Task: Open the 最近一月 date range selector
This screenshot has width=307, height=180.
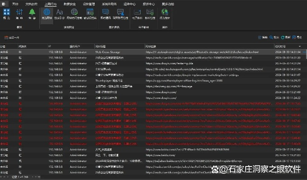Action: pyautogui.click(x=12, y=37)
